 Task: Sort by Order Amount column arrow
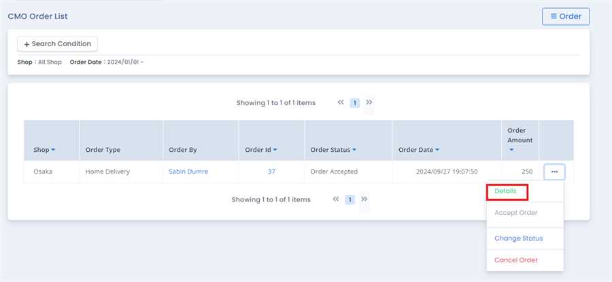(511, 150)
